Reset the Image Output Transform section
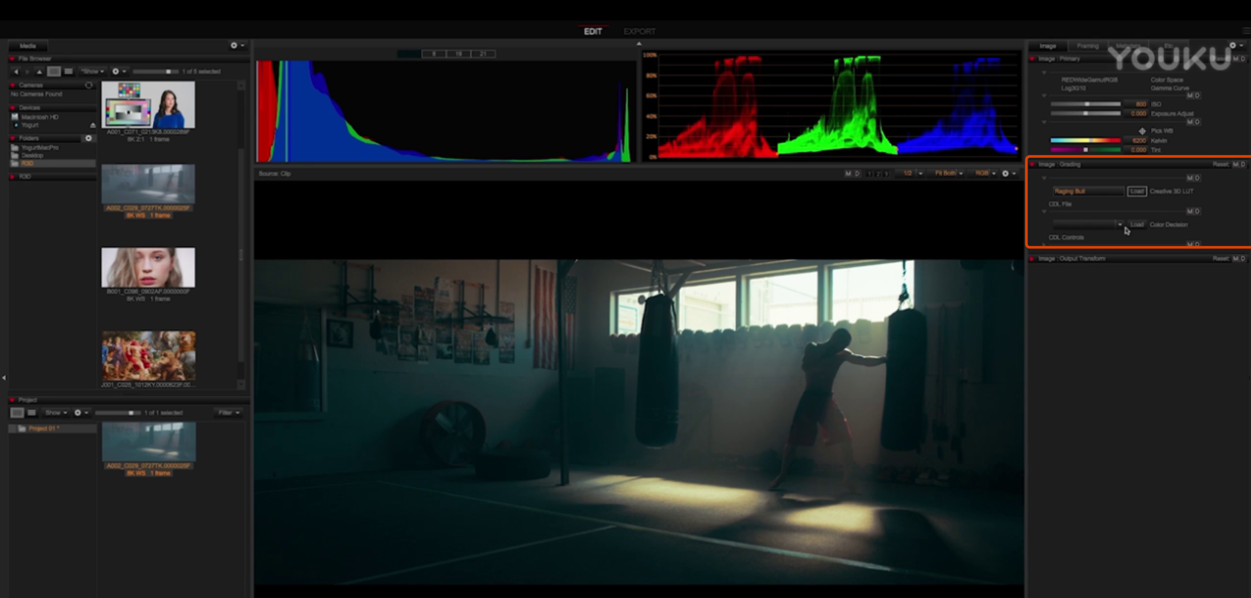Viewport: 1251px width, 598px height. (x=1220, y=258)
